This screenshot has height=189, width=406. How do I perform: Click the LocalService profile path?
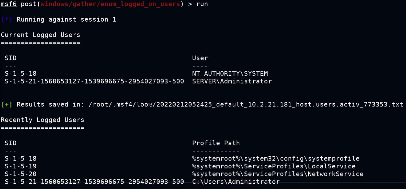274,166
